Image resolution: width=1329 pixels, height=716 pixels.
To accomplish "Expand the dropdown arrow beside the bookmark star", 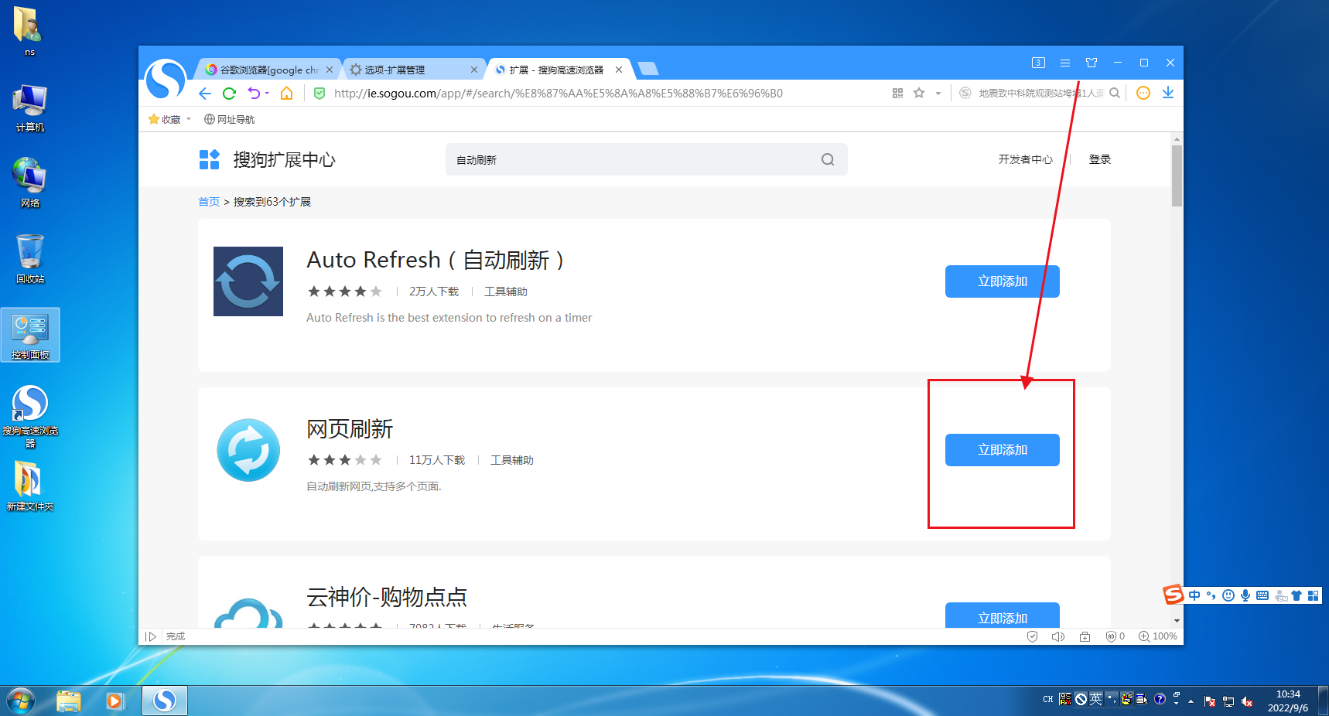I will pos(938,94).
